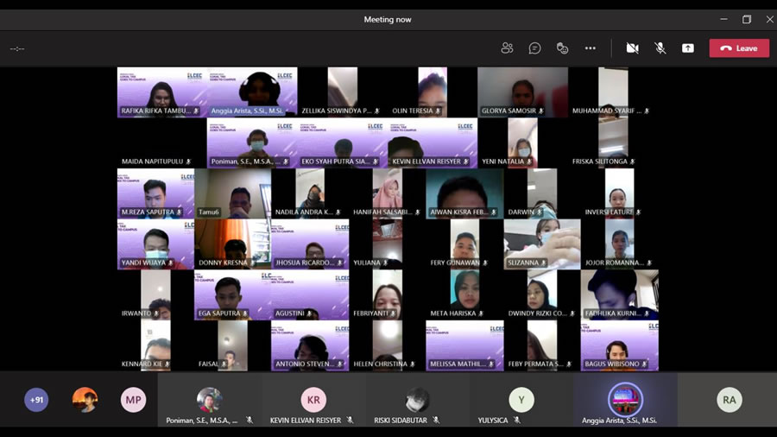Expand the +91 additional participants overflow

click(x=36, y=400)
